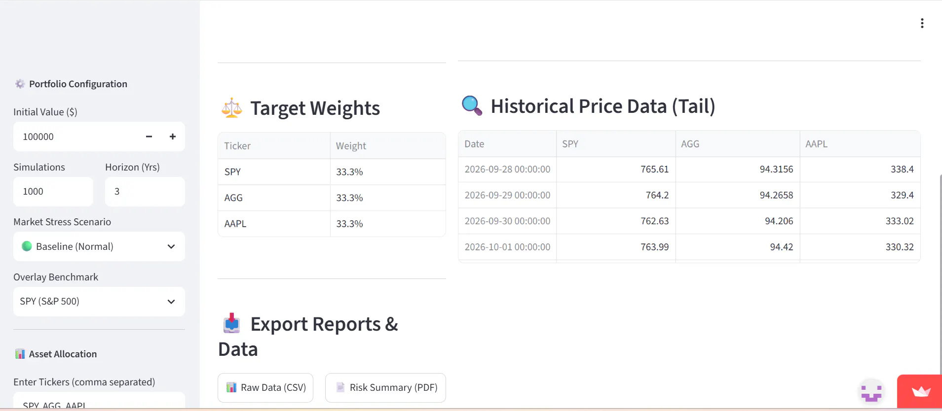Select the 2026-10-01 date cell

click(x=507, y=247)
